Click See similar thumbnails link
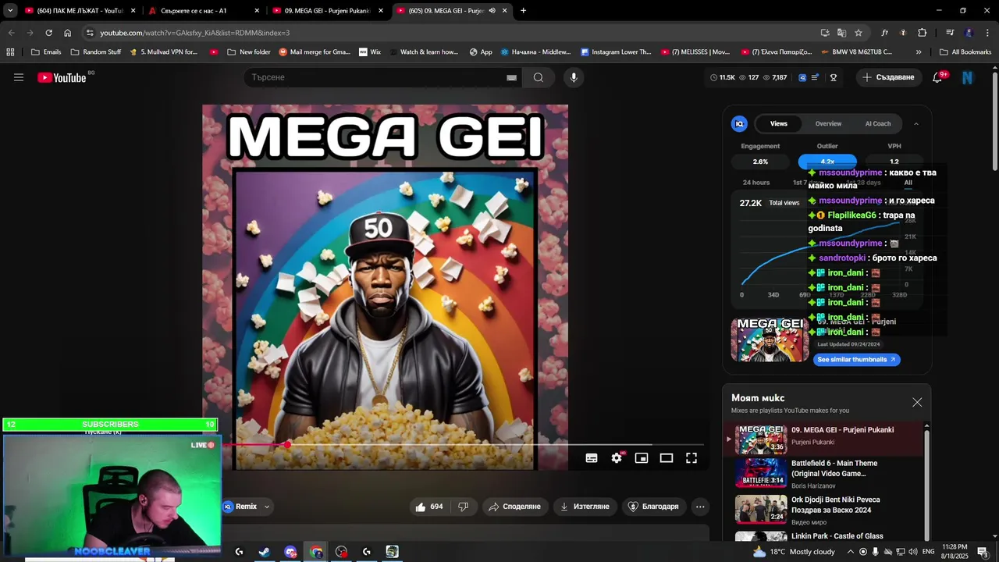Screen dimensions: 999x562 tap(857, 360)
